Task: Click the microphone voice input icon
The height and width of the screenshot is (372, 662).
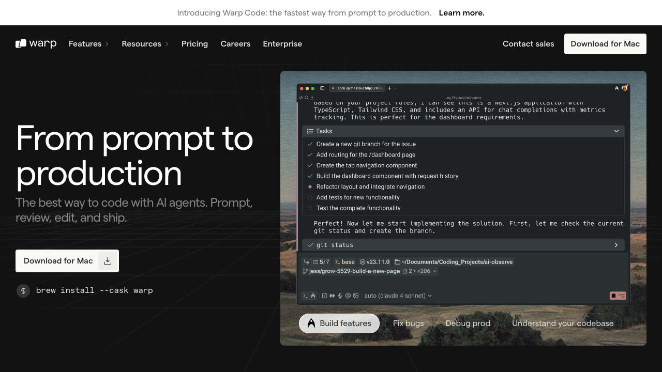Action: [x=340, y=296]
